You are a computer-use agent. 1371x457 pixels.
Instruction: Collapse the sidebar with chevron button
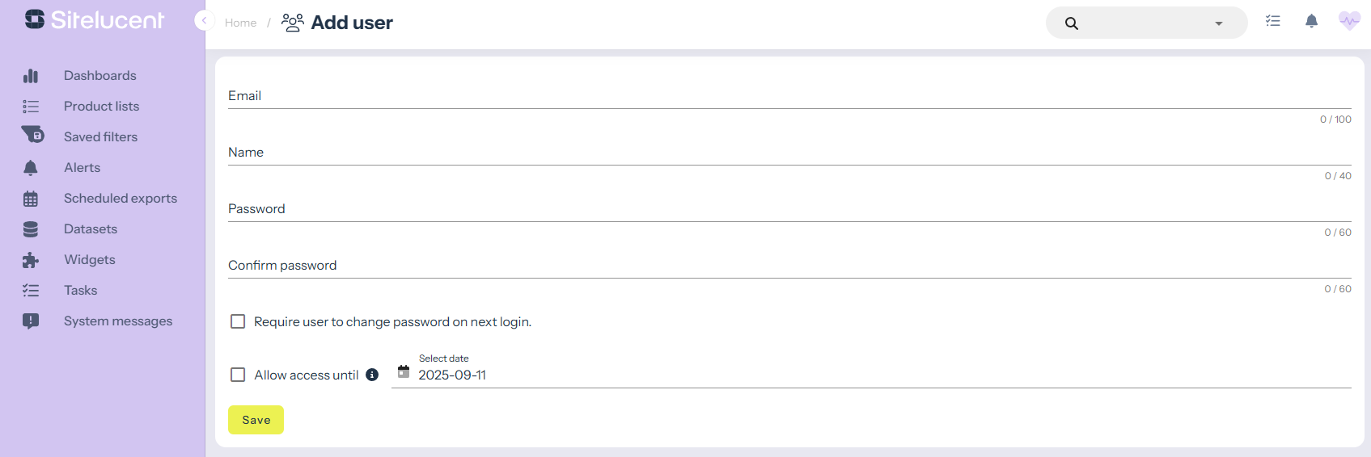tap(204, 21)
